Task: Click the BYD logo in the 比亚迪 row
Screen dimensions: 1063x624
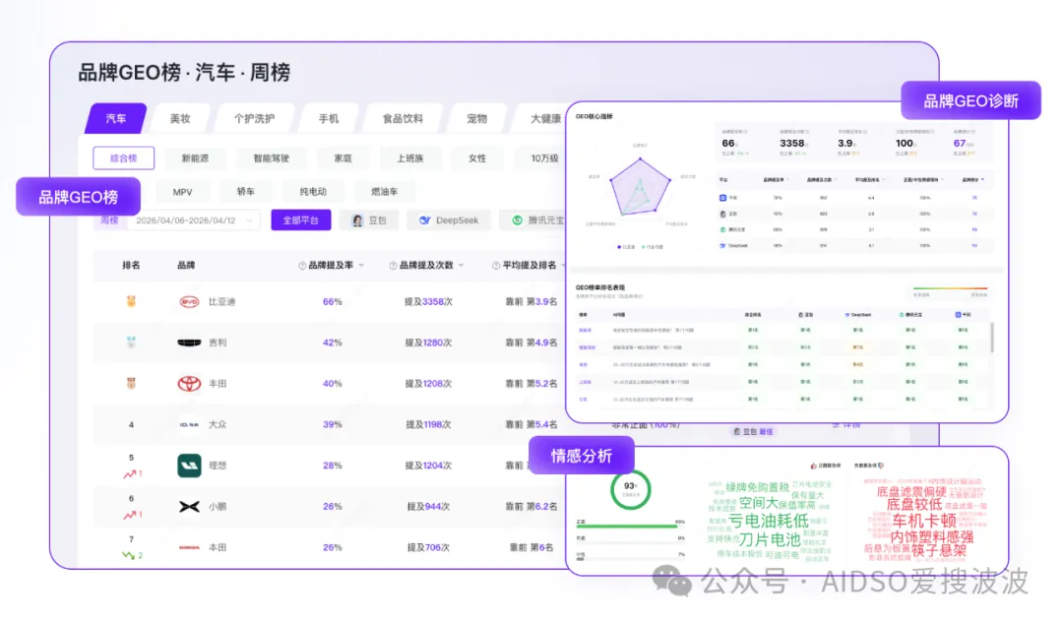Action: coord(189,302)
